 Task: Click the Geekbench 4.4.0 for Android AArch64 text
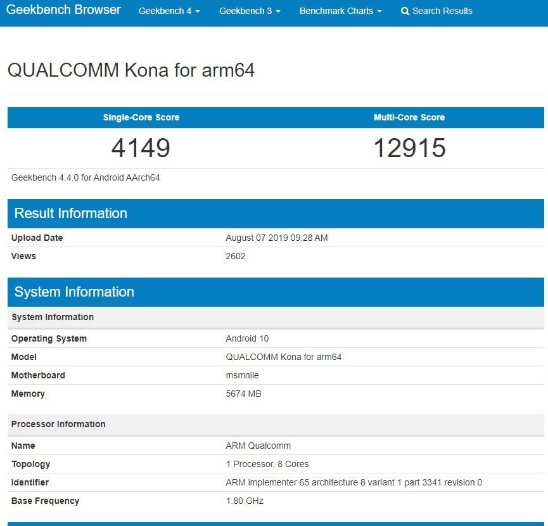[86, 177]
